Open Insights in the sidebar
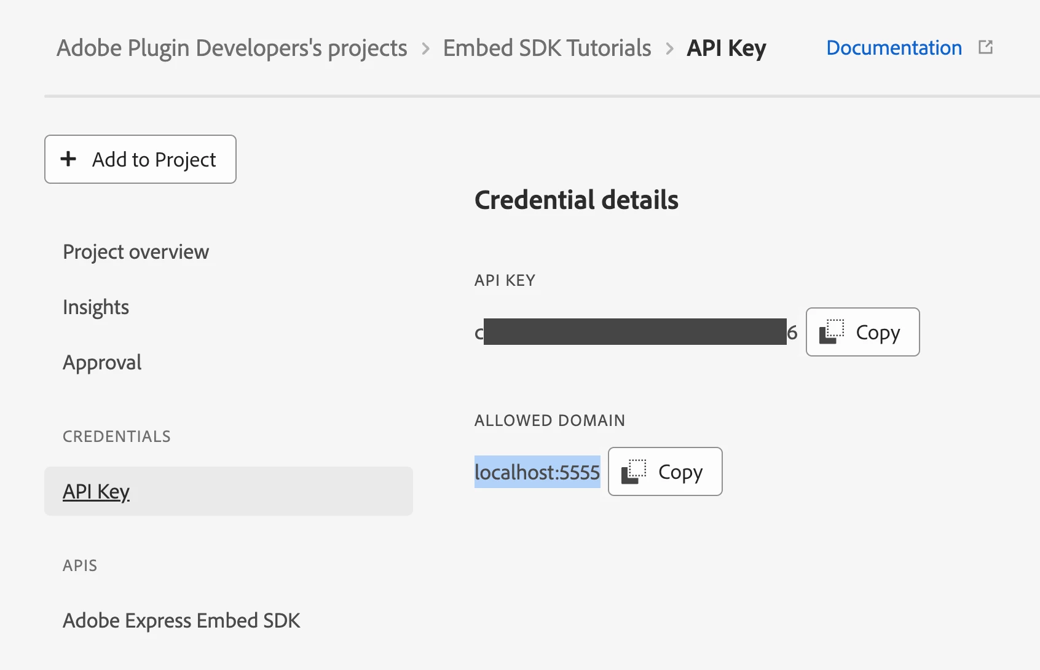1040x670 pixels. click(96, 307)
